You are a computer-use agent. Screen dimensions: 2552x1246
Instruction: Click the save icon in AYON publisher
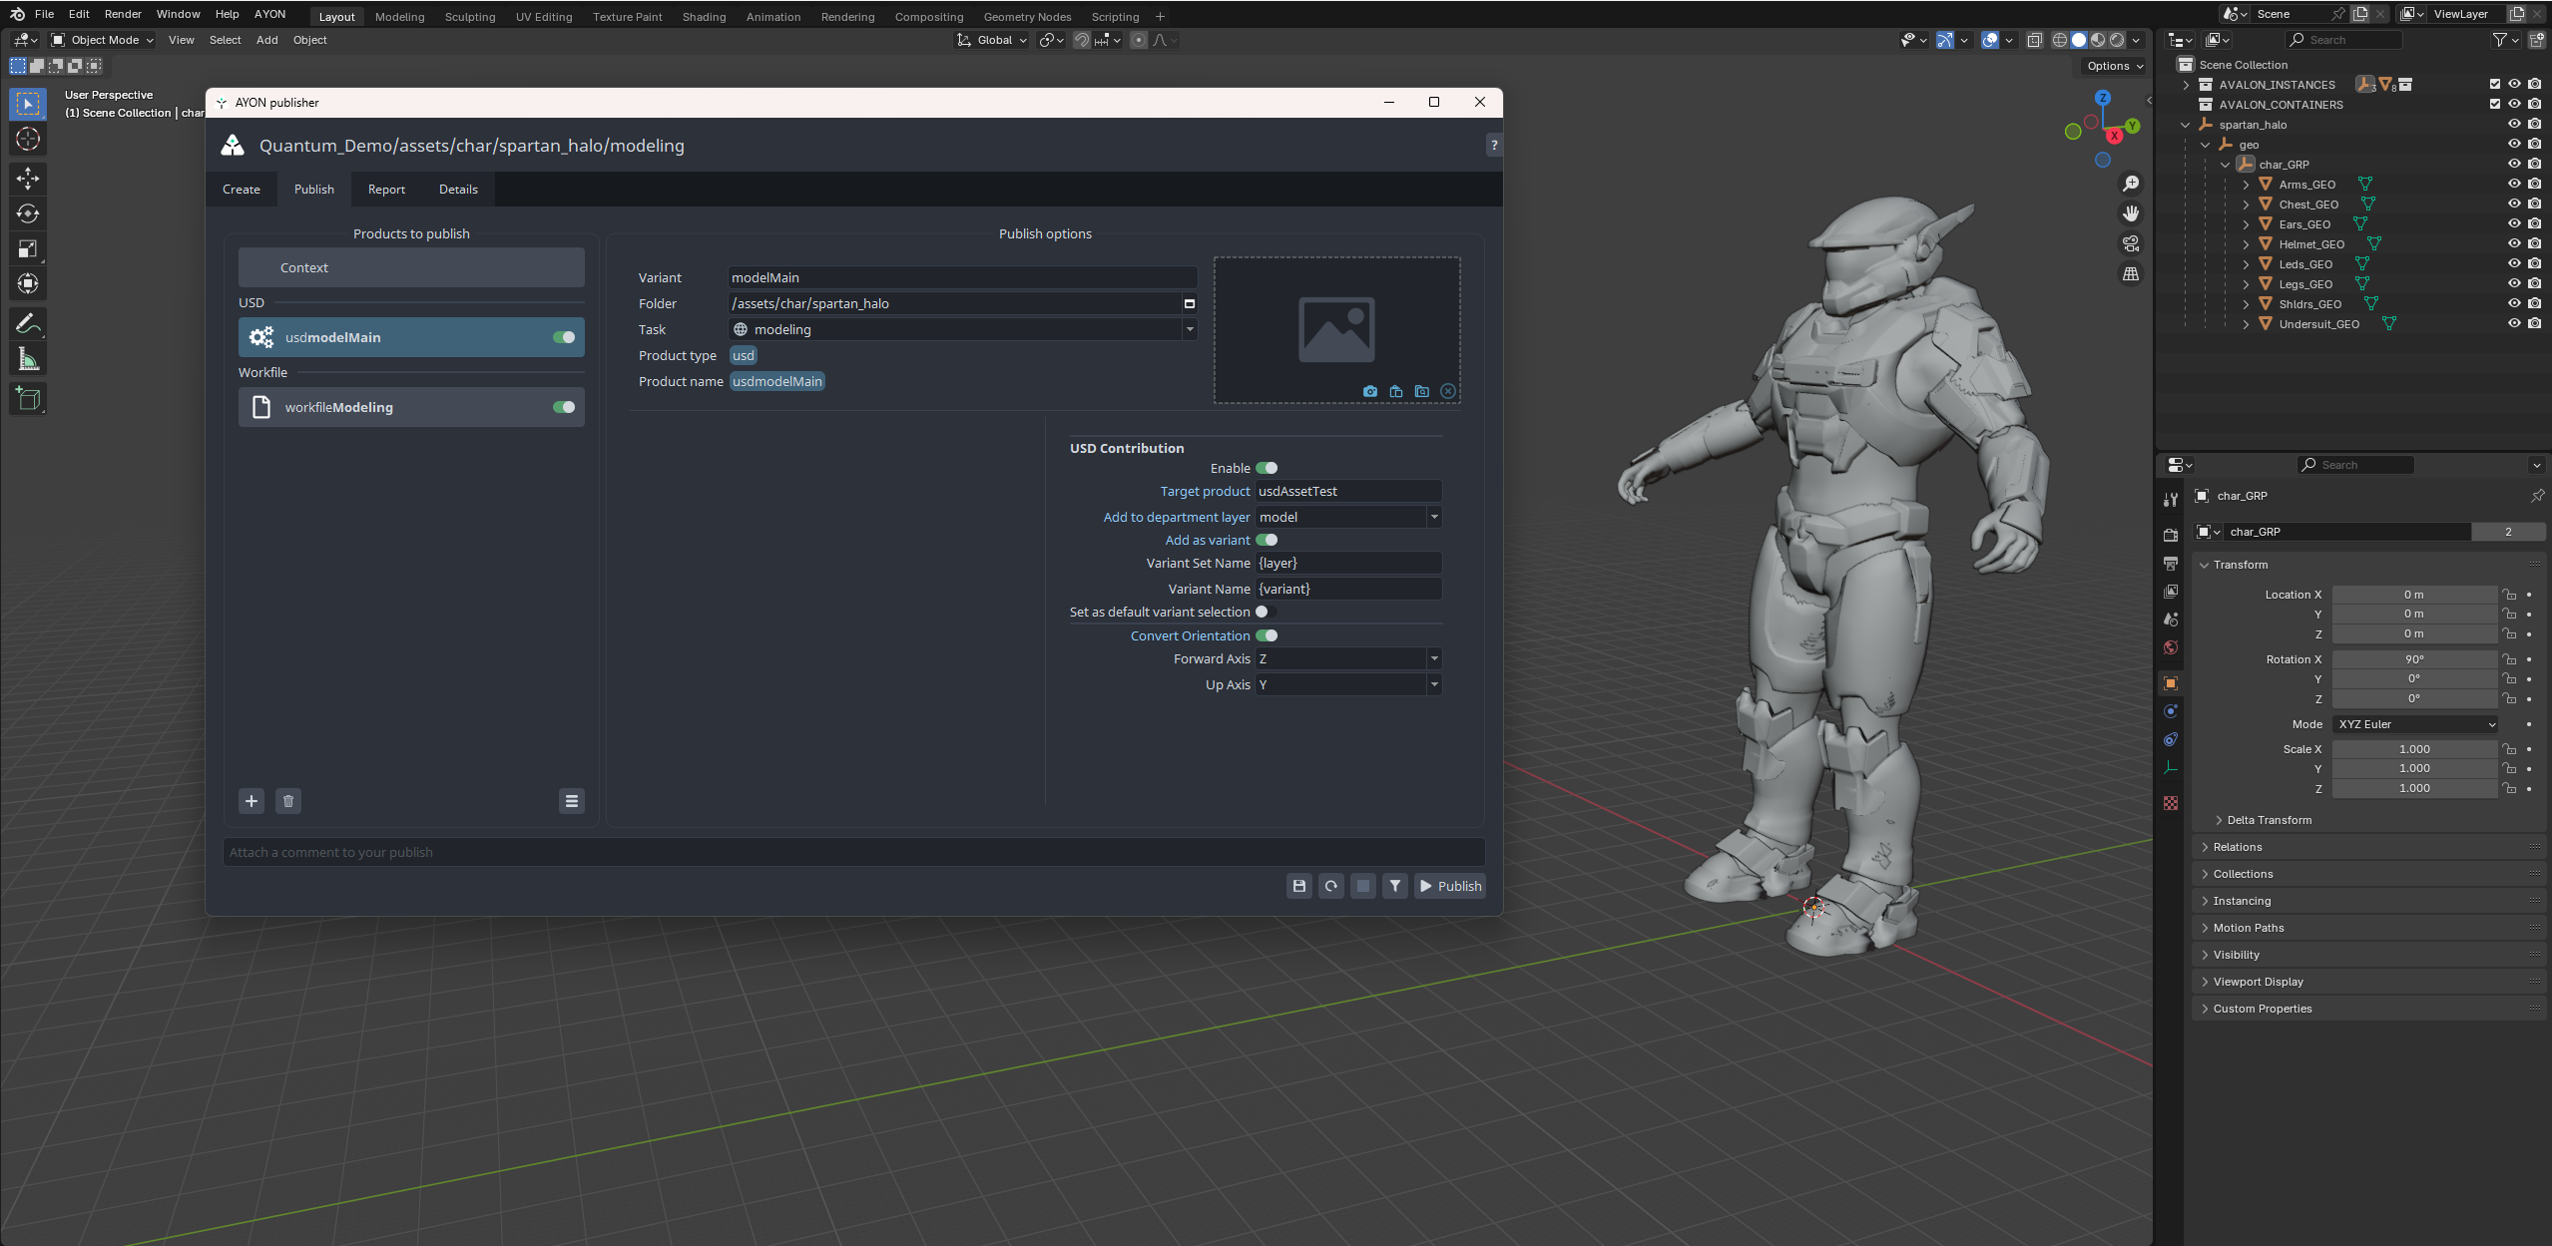coord(1299,886)
